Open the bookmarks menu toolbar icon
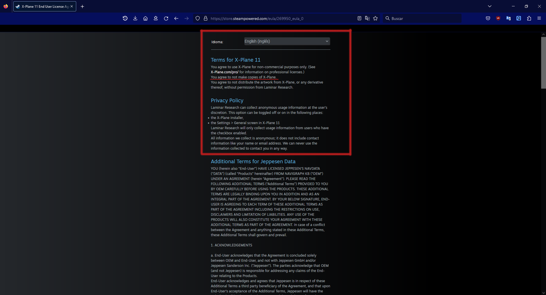 156,18
